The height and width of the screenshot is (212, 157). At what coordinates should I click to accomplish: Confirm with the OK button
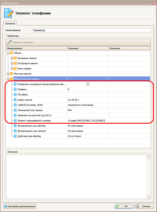coord(124,206)
